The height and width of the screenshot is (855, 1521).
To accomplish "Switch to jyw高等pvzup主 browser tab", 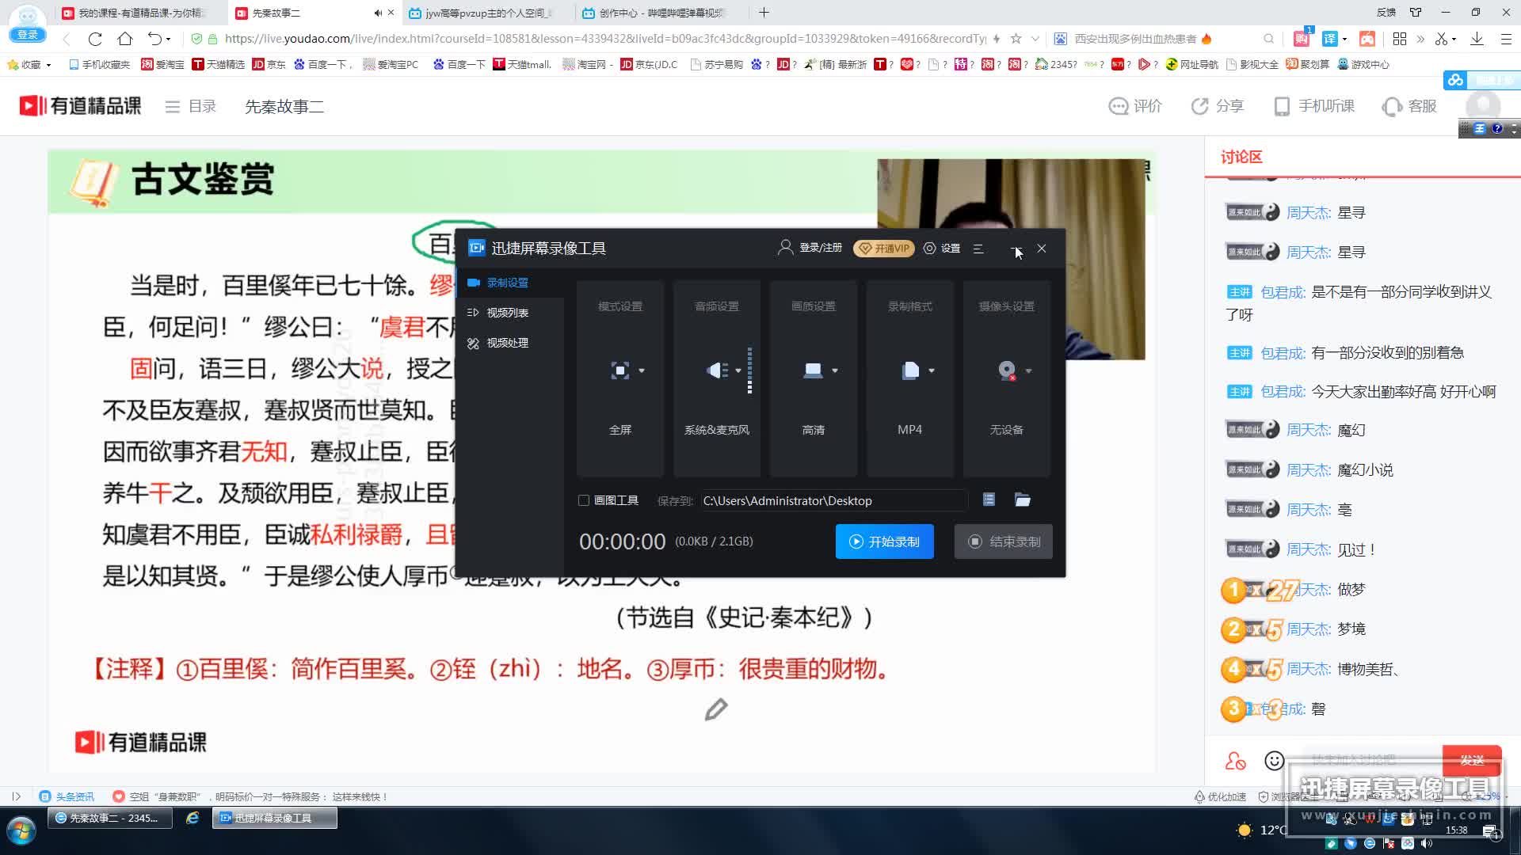I will click(x=489, y=13).
